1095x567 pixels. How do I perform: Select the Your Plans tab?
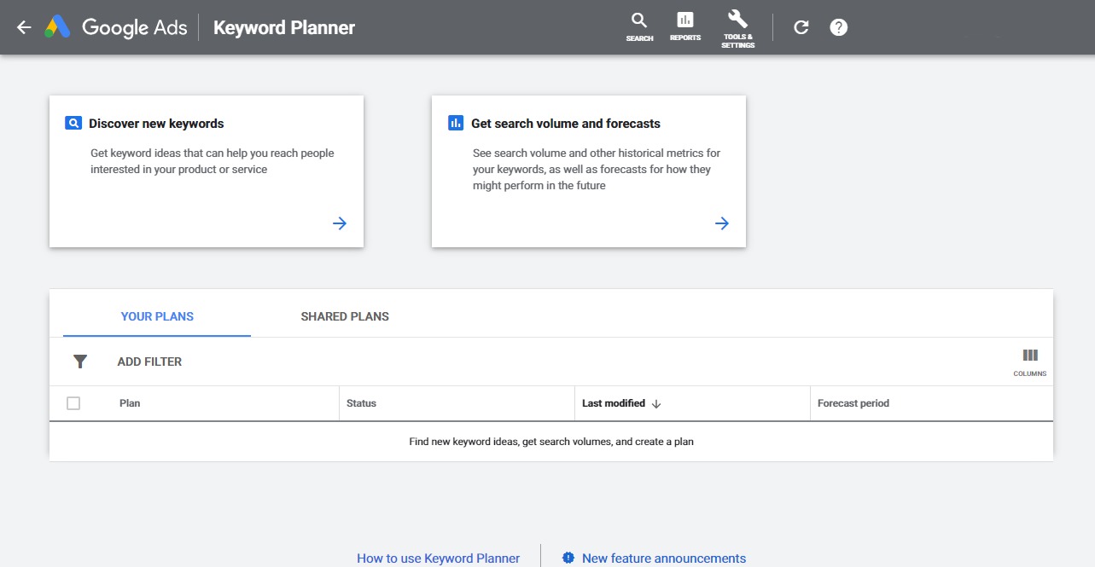[157, 315]
